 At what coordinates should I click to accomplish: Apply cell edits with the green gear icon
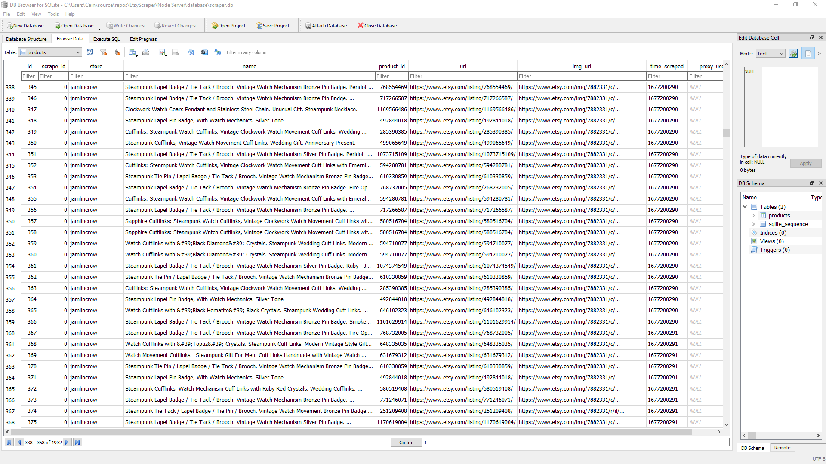(x=794, y=53)
